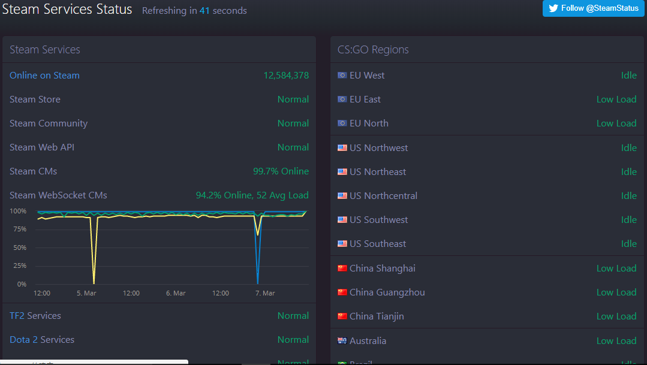Click the Steam CMs 99.7% Online value
Screen dimensions: 647x365
[x=281, y=171]
